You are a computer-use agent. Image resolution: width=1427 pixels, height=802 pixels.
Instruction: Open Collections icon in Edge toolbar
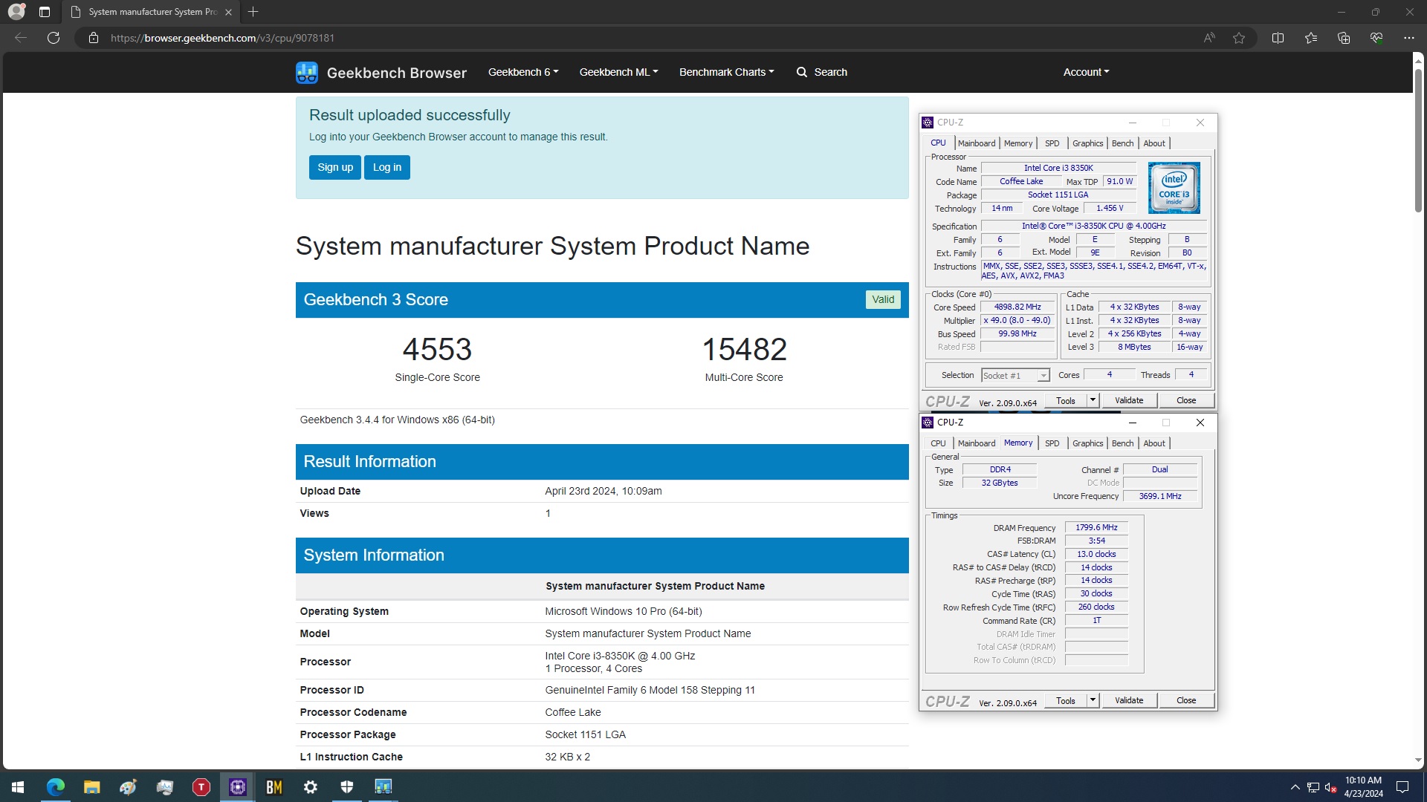point(1343,38)
